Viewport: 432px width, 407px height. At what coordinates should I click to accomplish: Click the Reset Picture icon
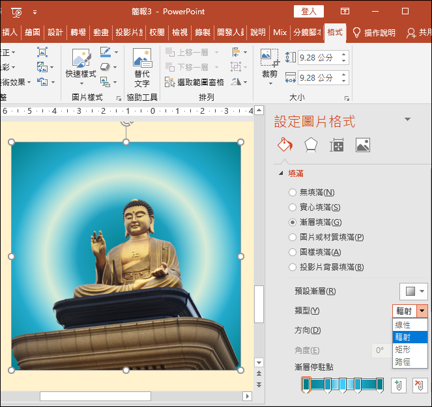(x=42, y=82)
